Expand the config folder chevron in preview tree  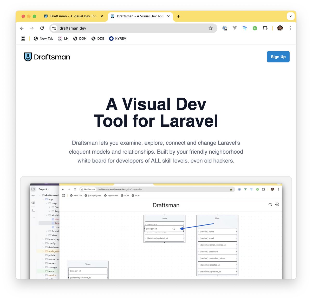pos(43,243)
